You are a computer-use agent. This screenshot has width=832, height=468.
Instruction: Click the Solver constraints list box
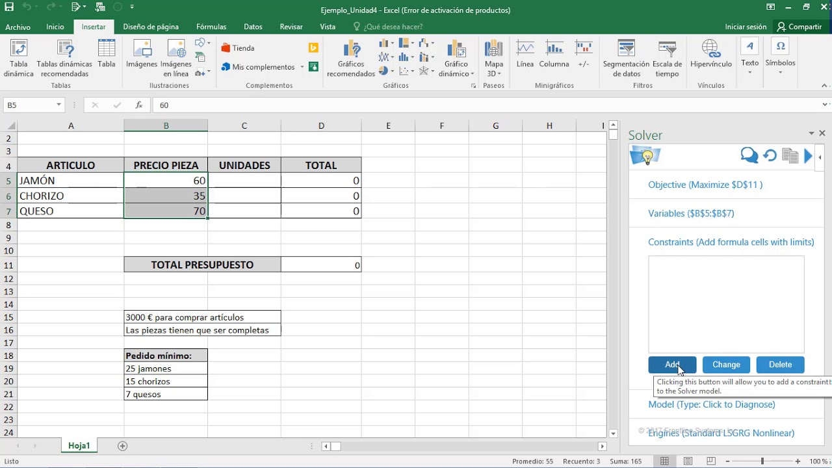coord(726,304)
